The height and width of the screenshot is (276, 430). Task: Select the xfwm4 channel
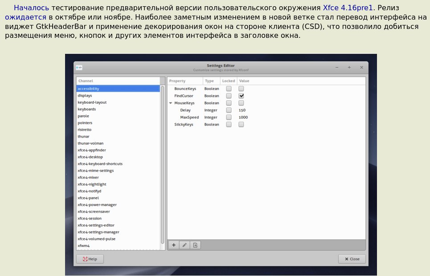118,246
